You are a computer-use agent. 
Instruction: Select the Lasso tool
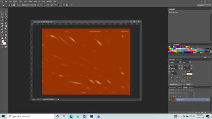click(2, 14)
